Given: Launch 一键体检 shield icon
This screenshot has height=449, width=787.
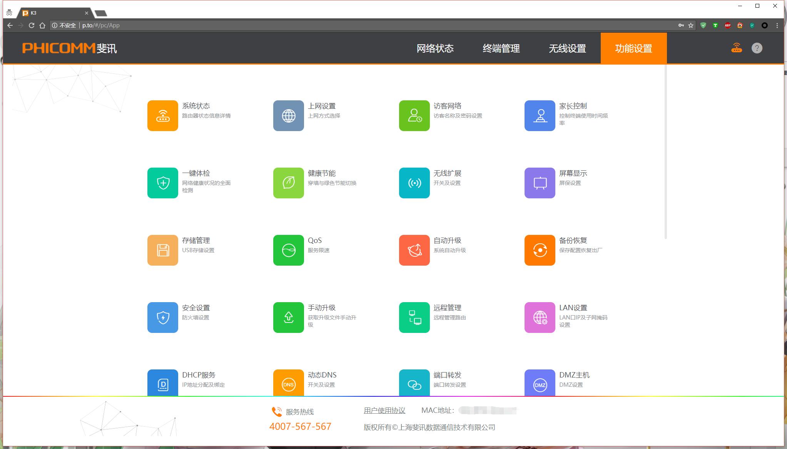Looking at the screenshot, I should point(162,183).
